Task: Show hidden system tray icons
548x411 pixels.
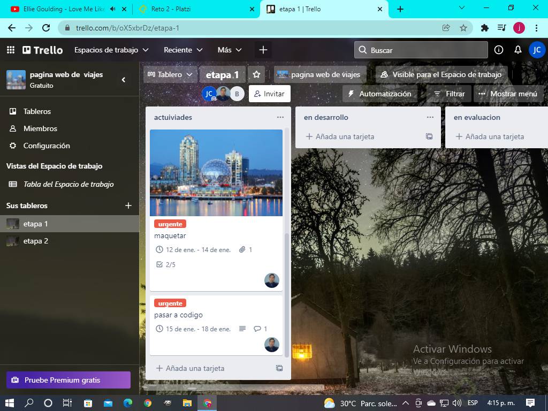Action: point(406,404)
